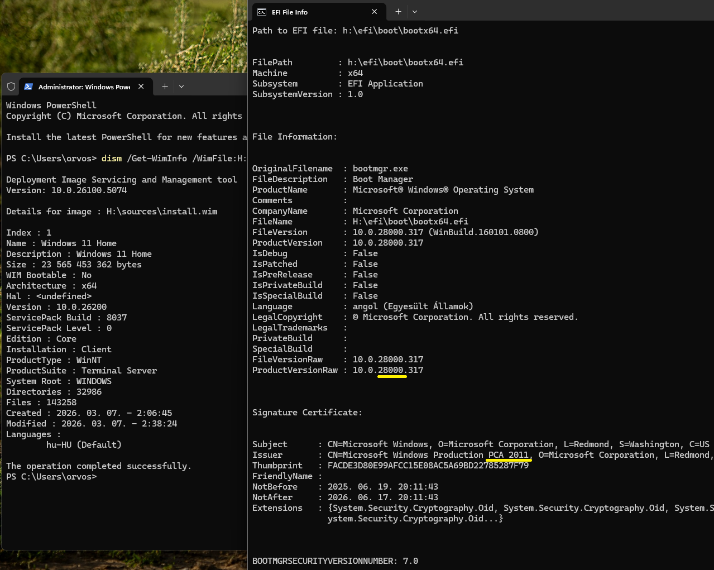The image size is (714, 570).
Task: Click 'FileDescription : Boot Manager' line
Action: 333,179
